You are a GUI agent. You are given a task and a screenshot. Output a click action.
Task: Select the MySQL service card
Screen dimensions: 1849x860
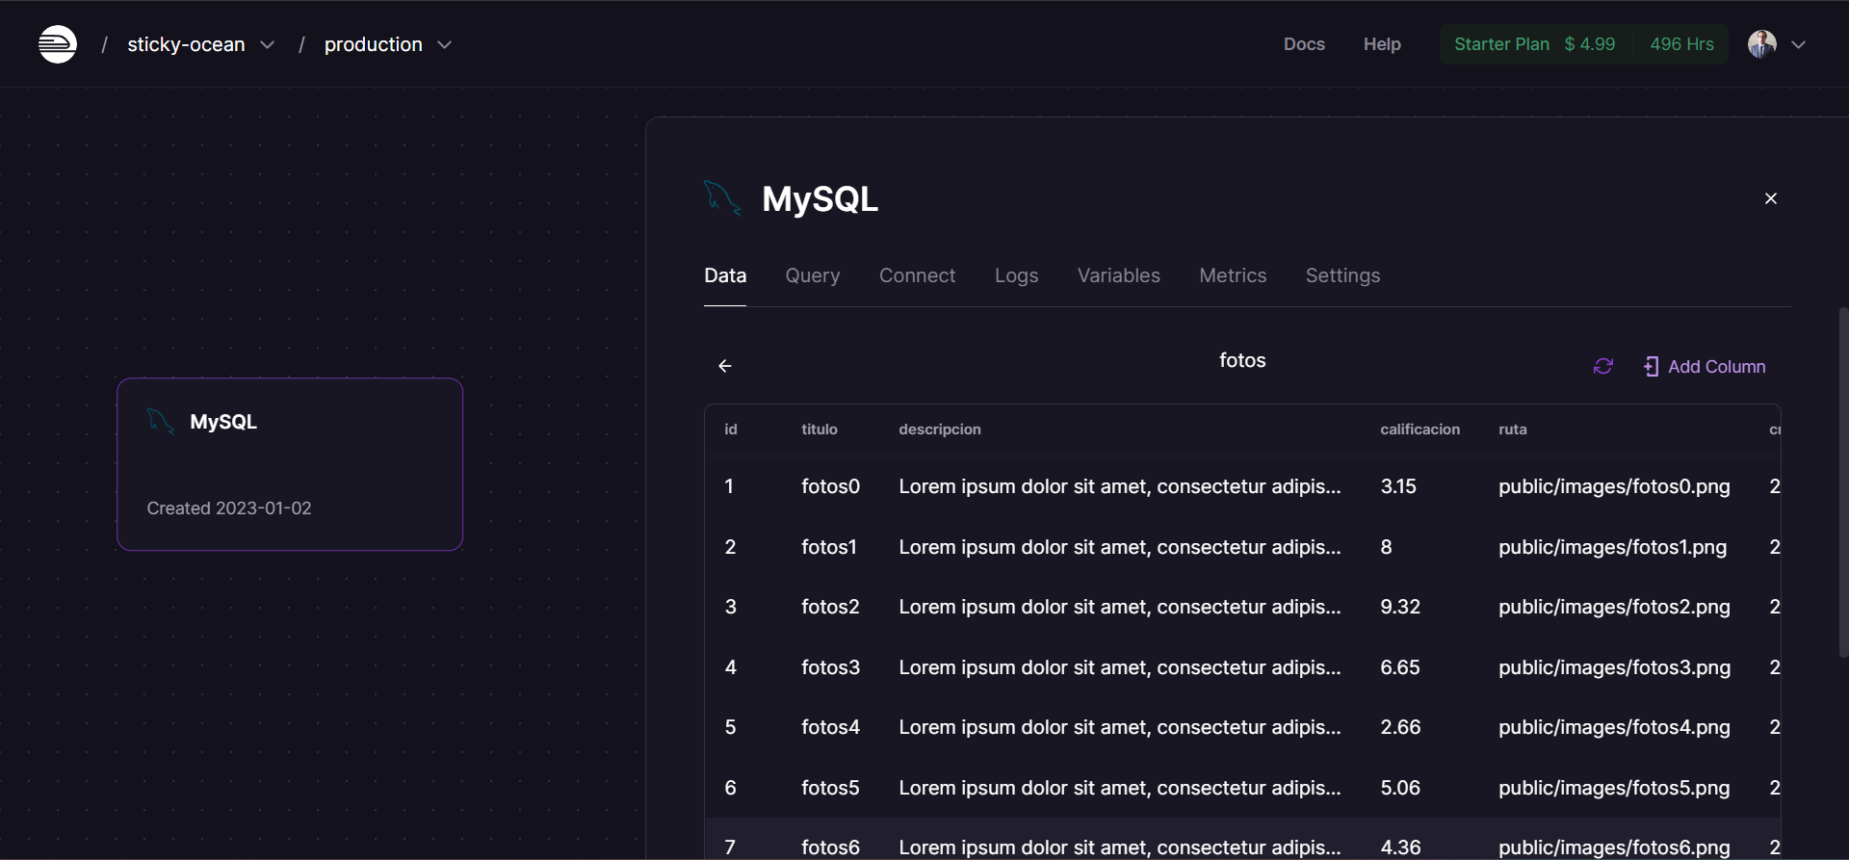290,464
